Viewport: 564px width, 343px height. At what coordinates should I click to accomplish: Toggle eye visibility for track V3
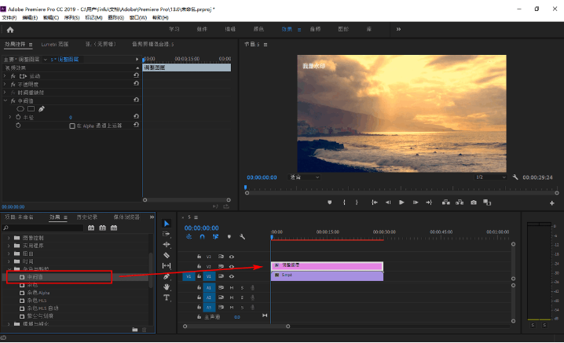(232, 256)
